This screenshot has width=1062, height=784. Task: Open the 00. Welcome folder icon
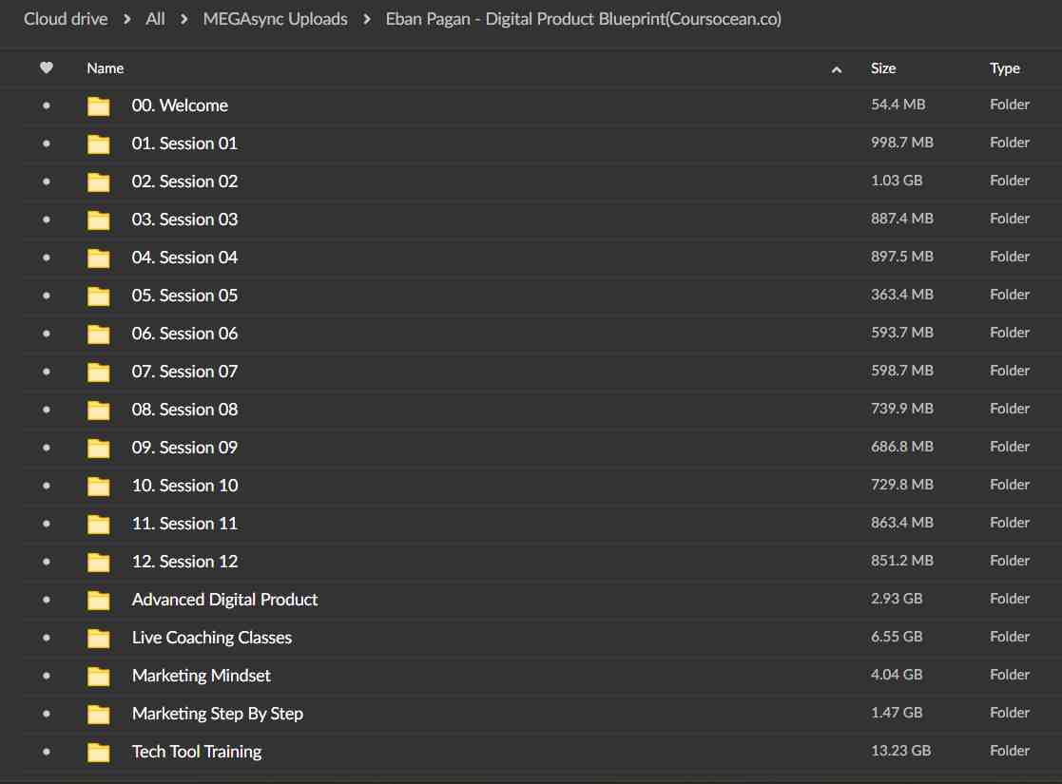point(98,105)
